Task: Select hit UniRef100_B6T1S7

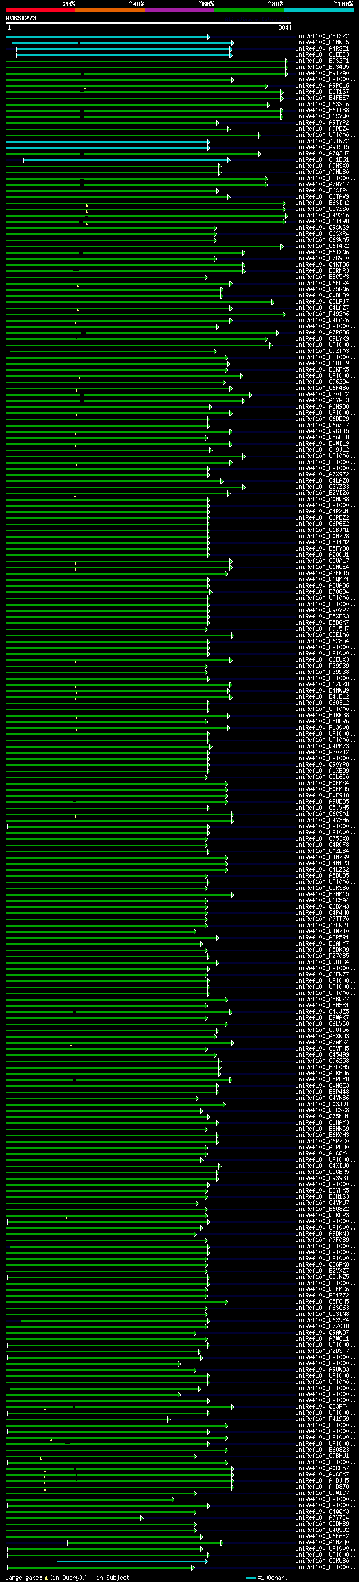Action: [x=322, y=92]
